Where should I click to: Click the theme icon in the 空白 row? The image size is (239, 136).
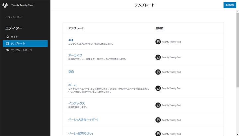click(x=158, y=72)
